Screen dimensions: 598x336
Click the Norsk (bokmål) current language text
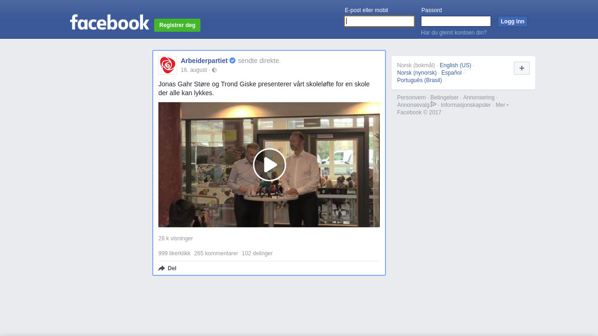[x=416, y=65]
